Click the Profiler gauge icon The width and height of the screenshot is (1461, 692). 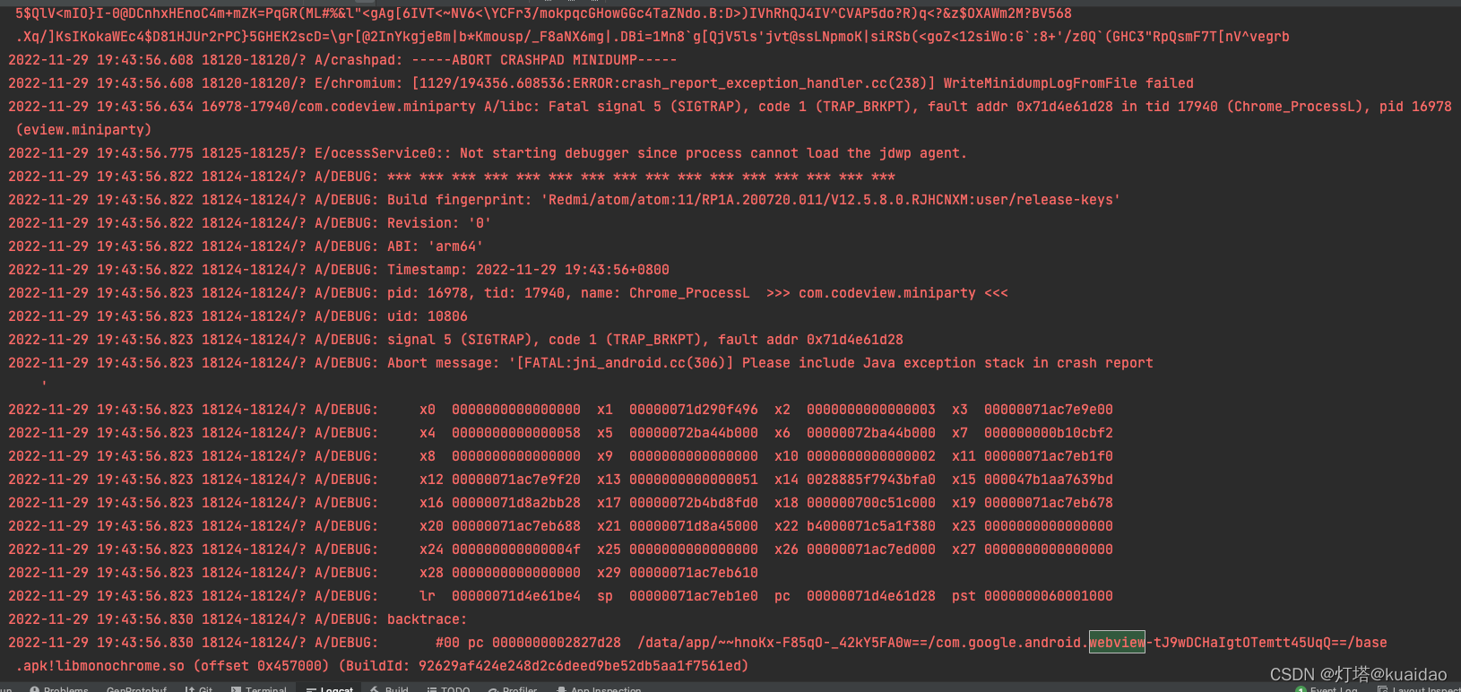click(x=494, y=689)
